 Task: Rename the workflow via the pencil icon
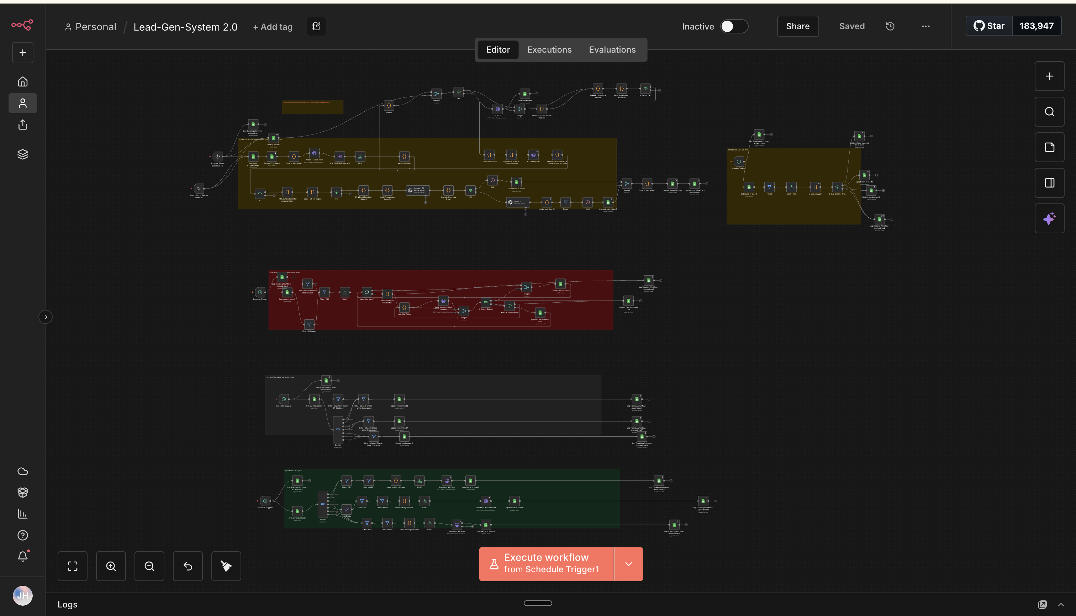316,26
